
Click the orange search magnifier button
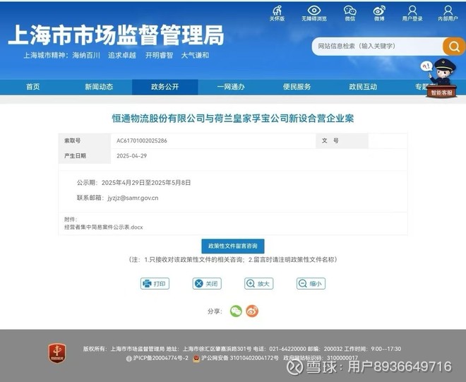click(453, 47)
